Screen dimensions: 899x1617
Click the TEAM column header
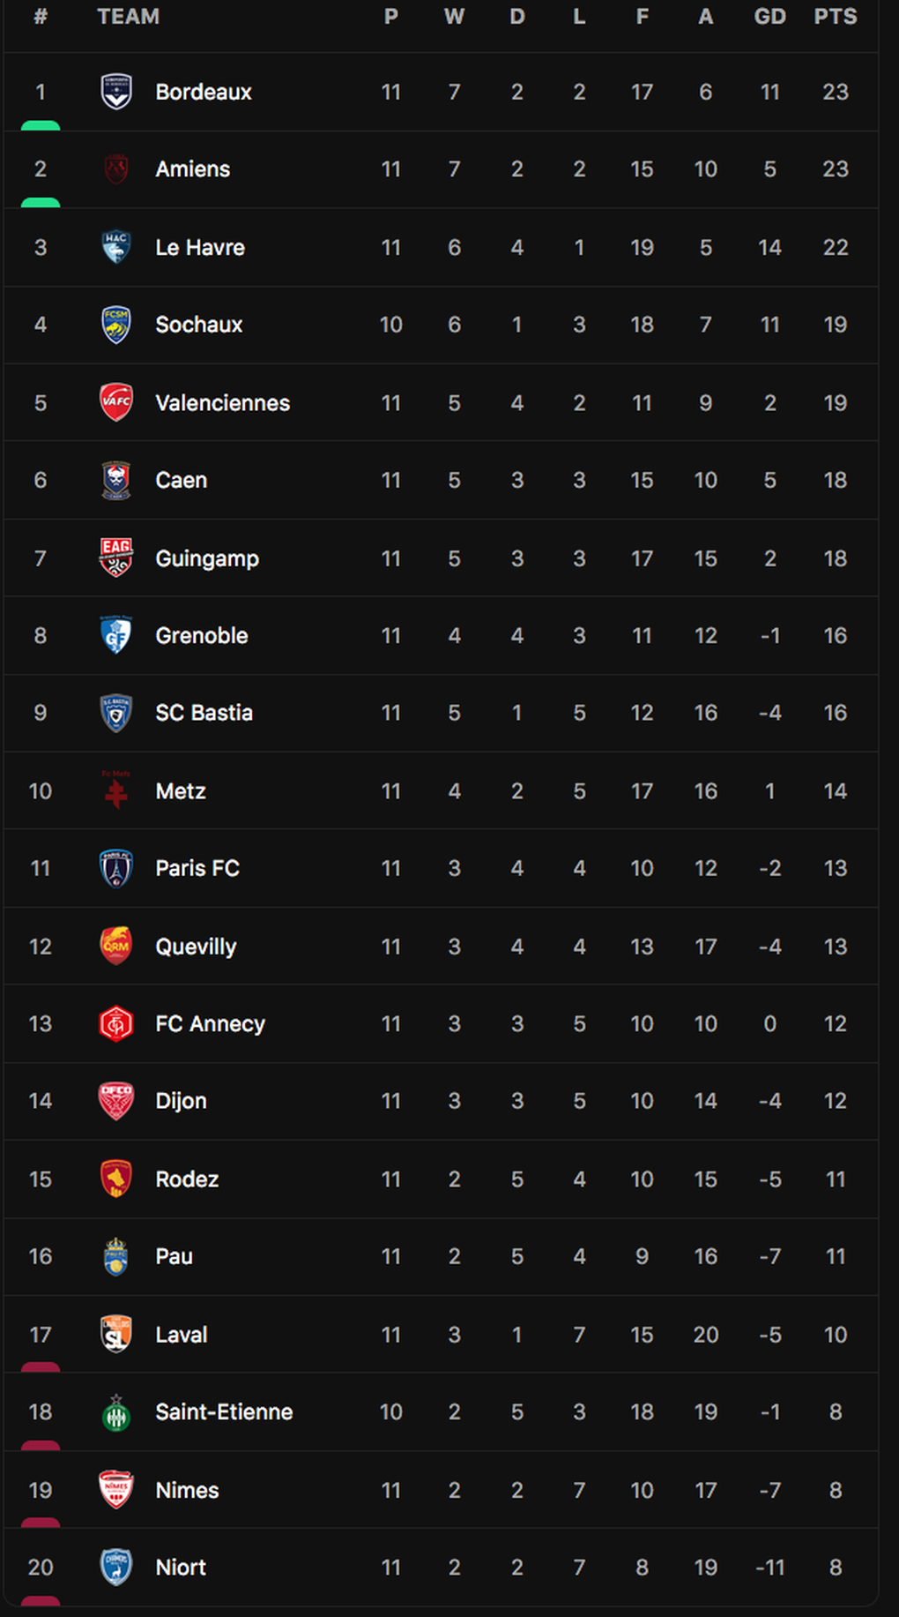(x=129, y=17)
